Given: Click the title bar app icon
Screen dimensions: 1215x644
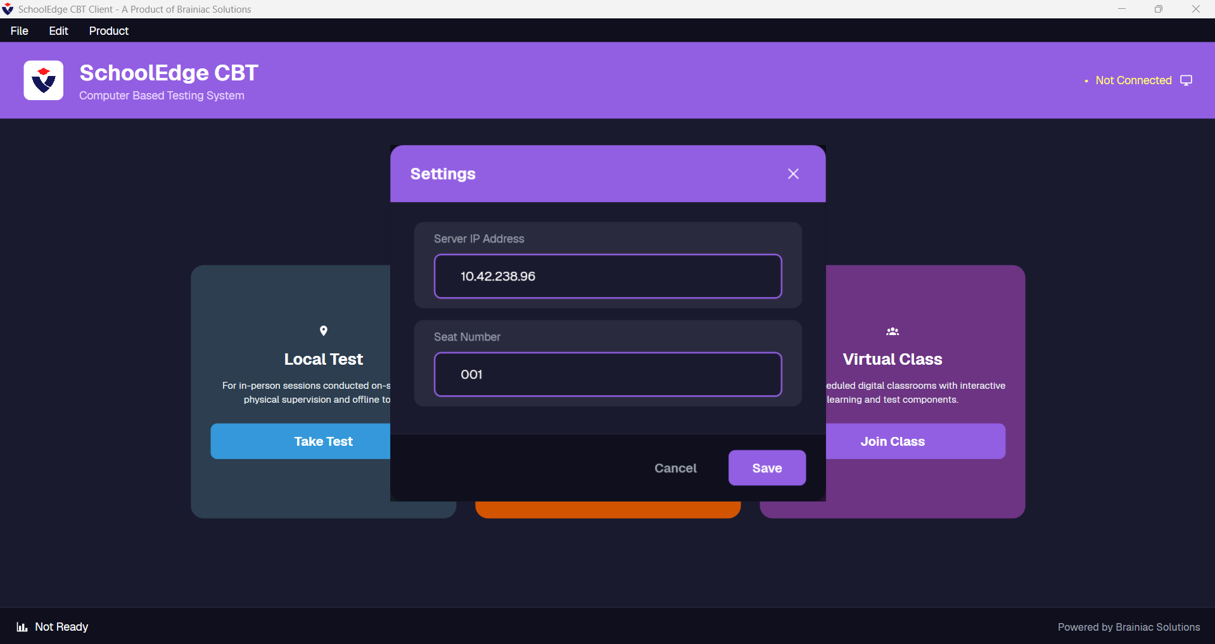Looking at the screenshot, I should point(8,9).
